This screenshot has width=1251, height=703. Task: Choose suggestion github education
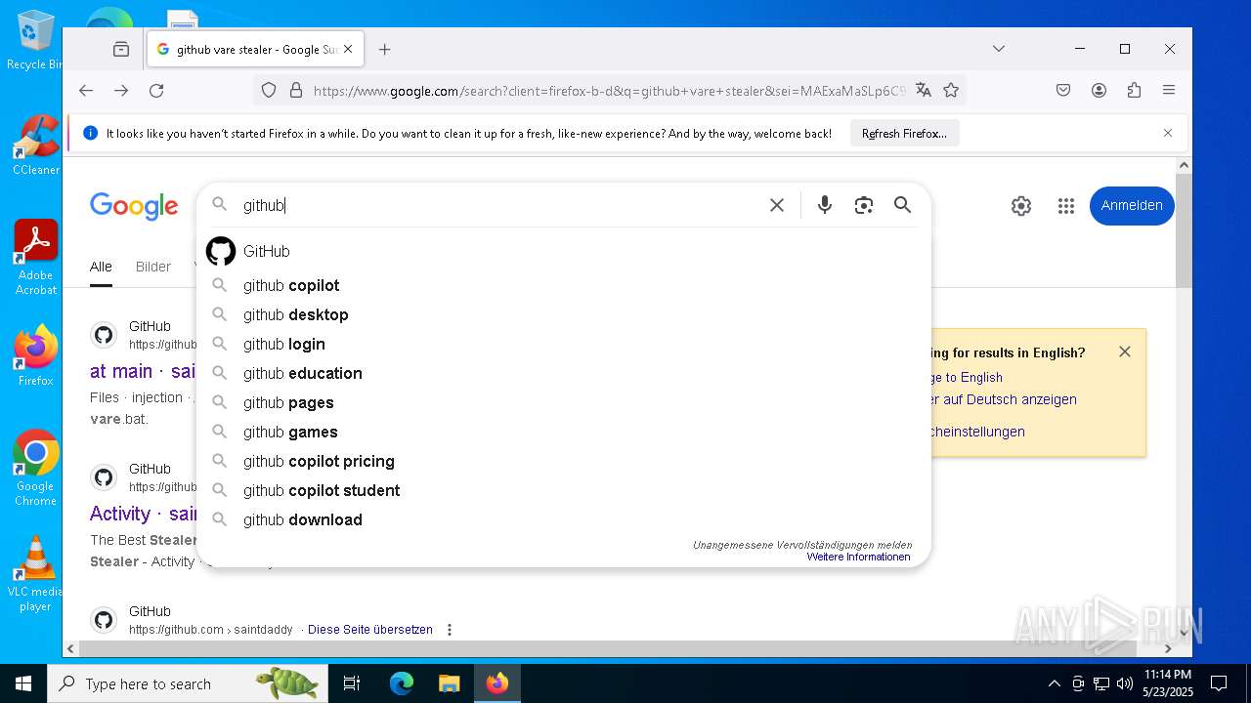click(x=564, y=373)
